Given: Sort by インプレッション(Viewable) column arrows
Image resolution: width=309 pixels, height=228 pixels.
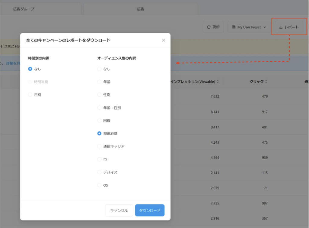Looking at the screenshot, I should pyautogui.click(x=218, y=82).
